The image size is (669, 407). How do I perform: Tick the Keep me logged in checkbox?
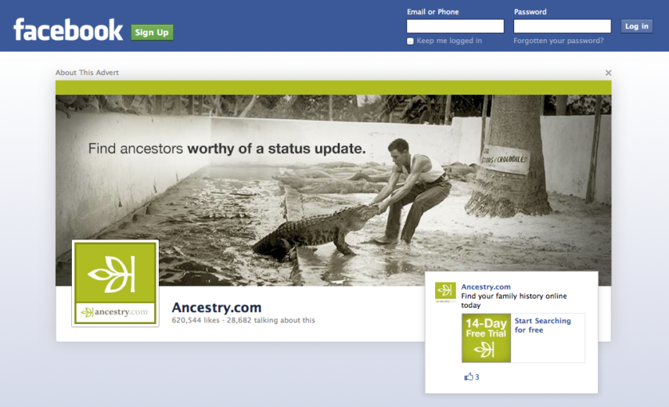click(410, 41)
